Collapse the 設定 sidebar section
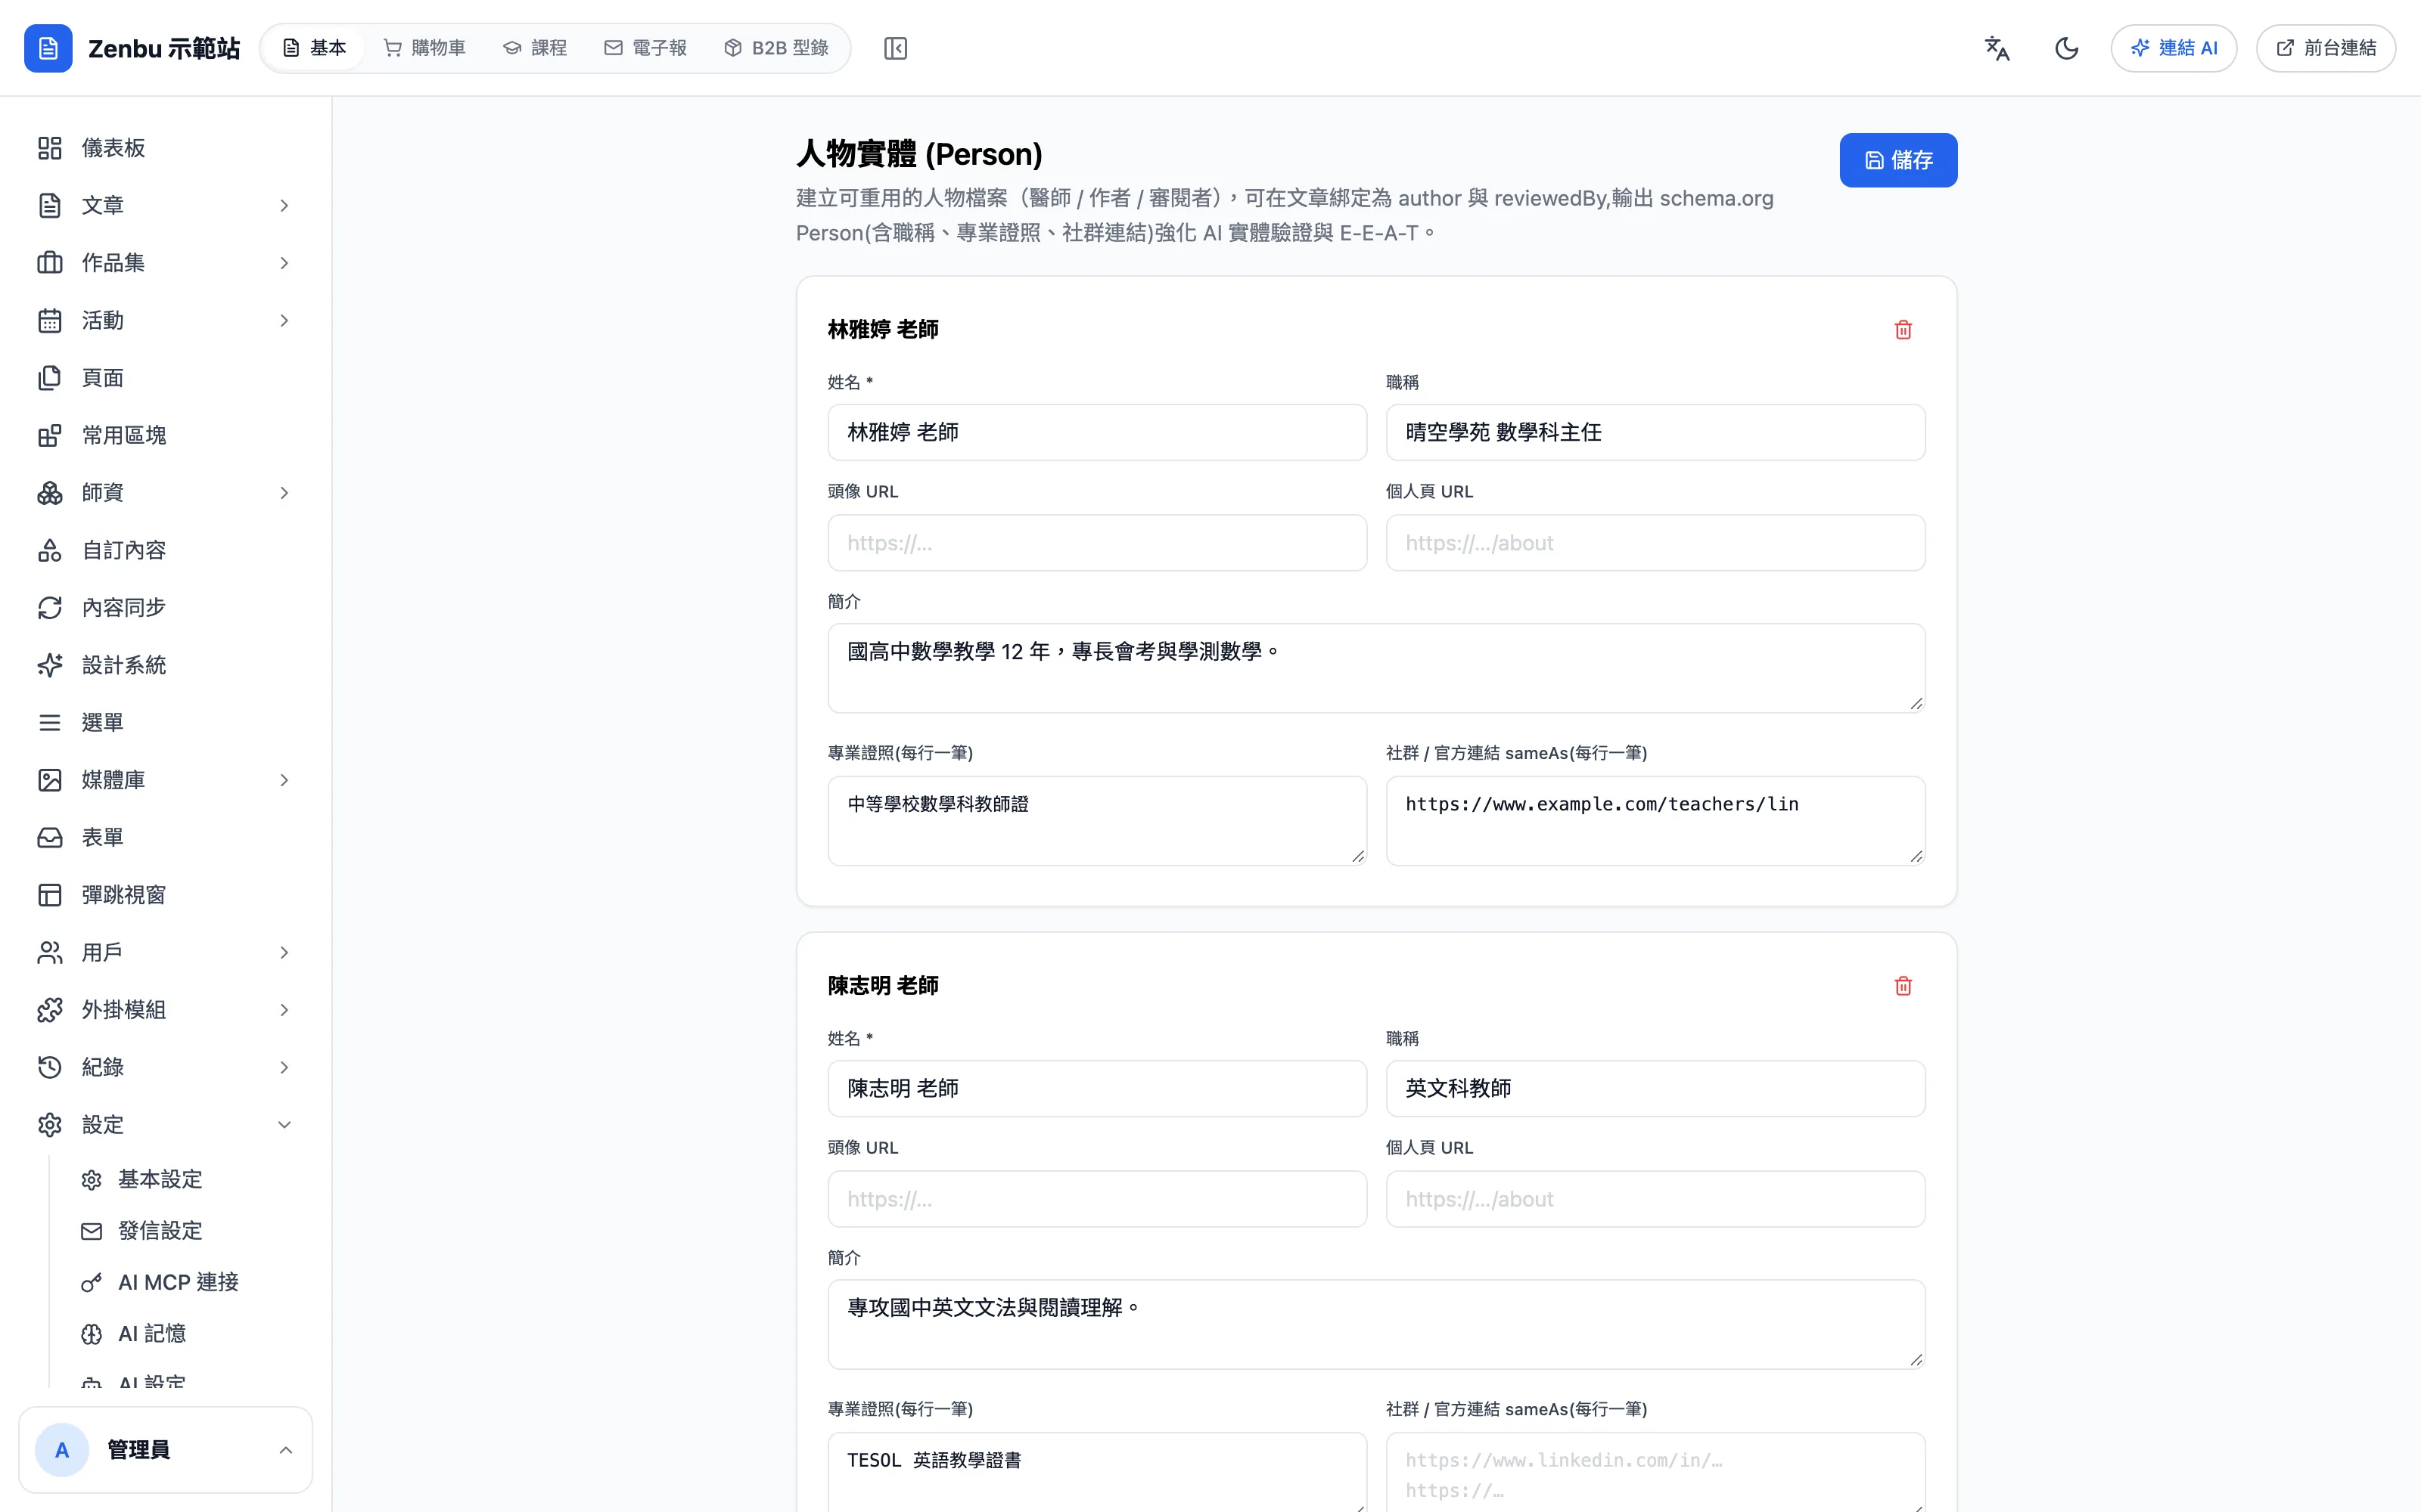Image resolution: width=2421 pixels, height=1512 pixels. 166,1125
